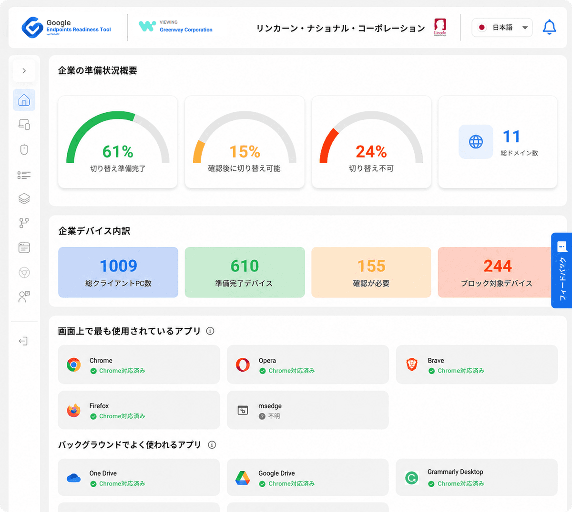Viewport: 572px width, 512px height.
Task: Open the Chrome sidebar icon
Action: pos(24,273)
